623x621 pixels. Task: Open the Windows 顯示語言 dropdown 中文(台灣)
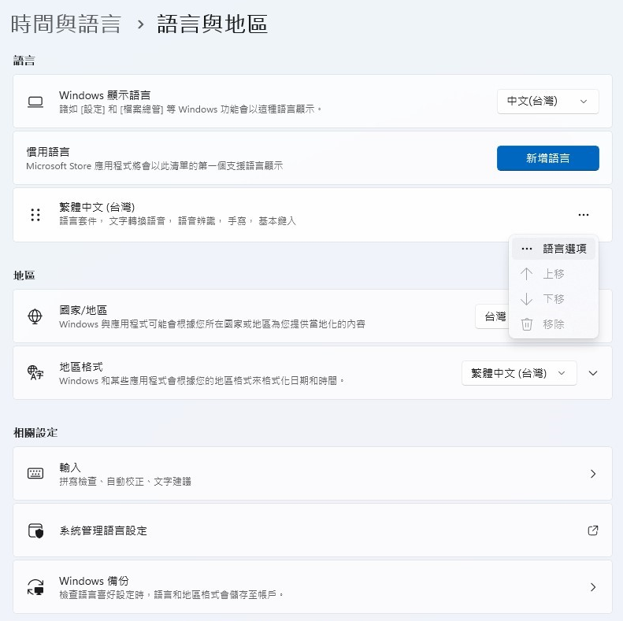pyautogui.click(x=547, y=102)
